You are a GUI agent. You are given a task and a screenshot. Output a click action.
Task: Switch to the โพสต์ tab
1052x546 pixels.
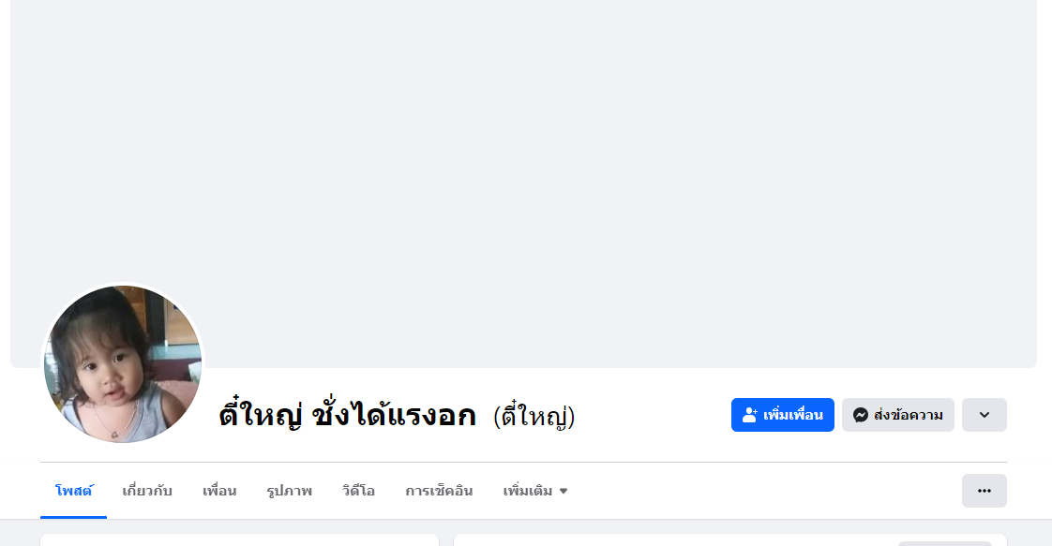click(73, 491)
